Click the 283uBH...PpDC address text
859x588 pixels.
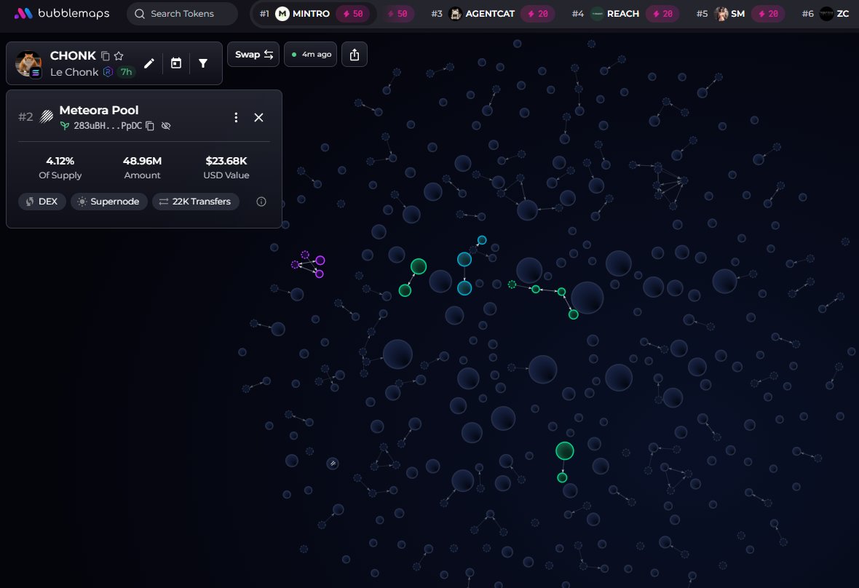coord(108,126)
